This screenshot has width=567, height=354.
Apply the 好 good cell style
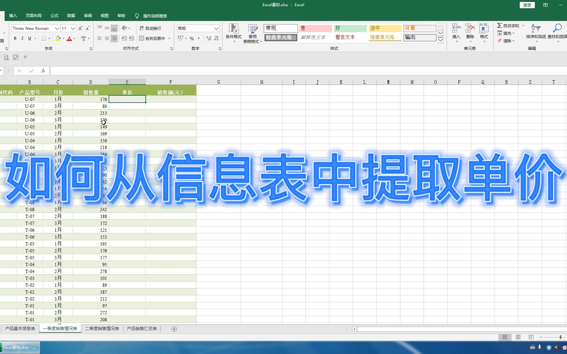(350, 28)
